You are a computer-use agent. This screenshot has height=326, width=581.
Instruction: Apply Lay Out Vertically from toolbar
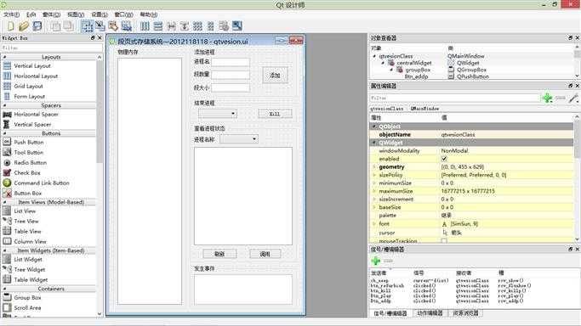click(x=158, y=25)
